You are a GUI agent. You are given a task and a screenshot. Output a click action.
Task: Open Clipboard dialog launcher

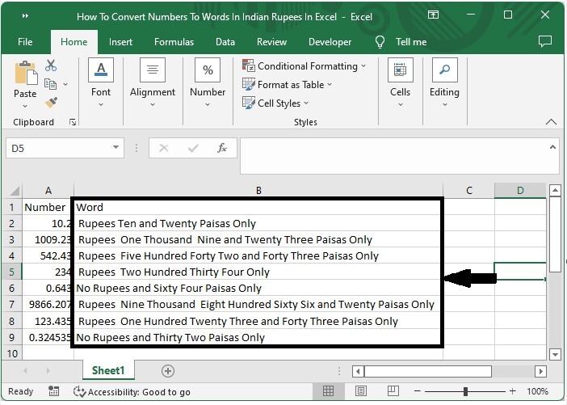[73, 122]
